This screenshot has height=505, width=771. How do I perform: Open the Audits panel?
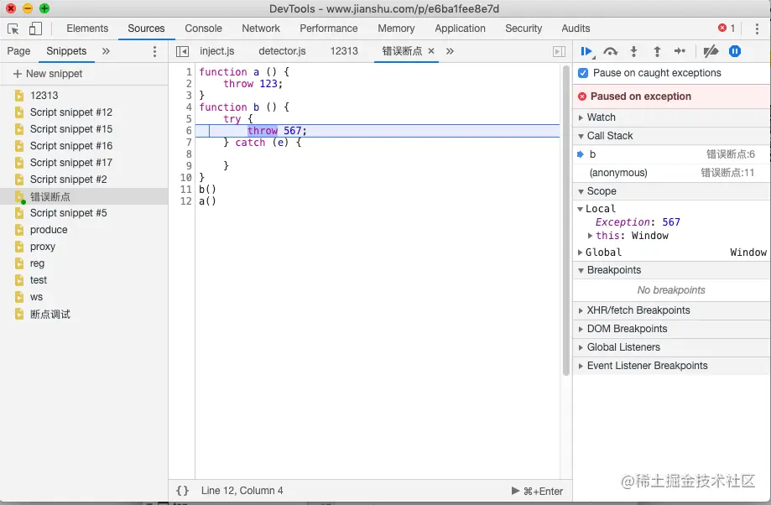tap(576, 29)
